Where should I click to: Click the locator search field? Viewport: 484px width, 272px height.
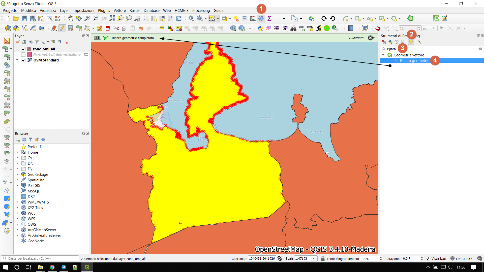(x=40, y=258)
